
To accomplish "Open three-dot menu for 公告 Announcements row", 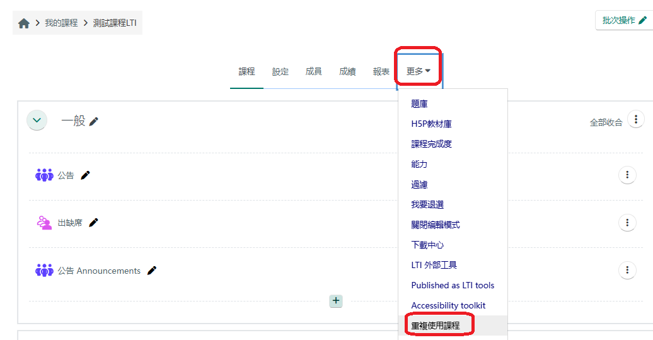I will 627,271.
